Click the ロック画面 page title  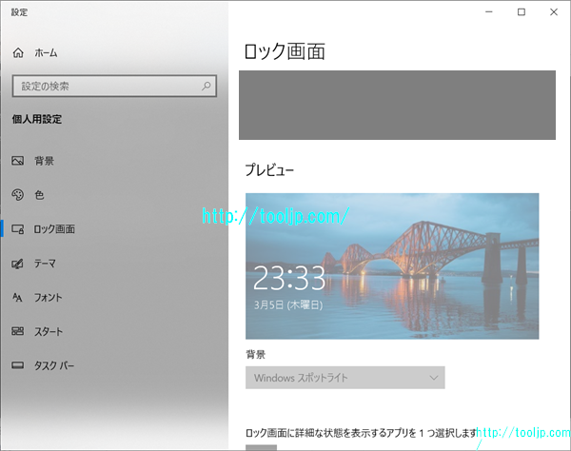[285, 51]
